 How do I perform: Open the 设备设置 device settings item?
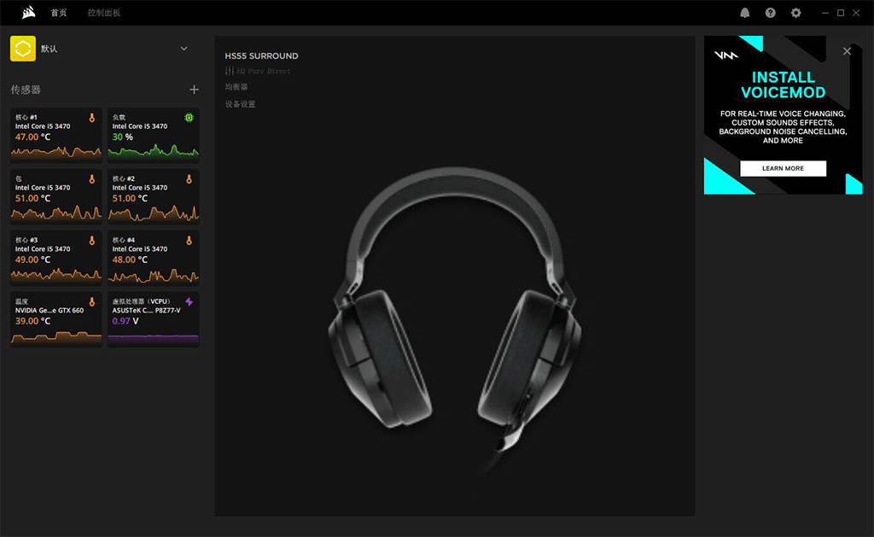pyautogui.click(x=240, y=104)
